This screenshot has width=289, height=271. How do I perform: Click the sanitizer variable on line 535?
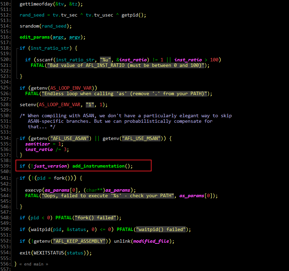(38, 144)
